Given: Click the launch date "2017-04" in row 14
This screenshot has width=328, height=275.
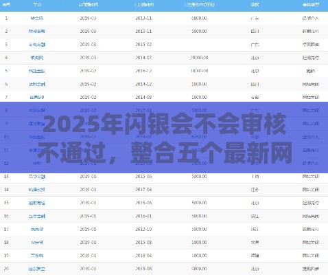Looking at the screenshot, I should pos(143,190).
